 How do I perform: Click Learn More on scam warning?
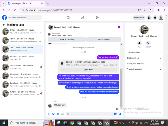[89, 70]
